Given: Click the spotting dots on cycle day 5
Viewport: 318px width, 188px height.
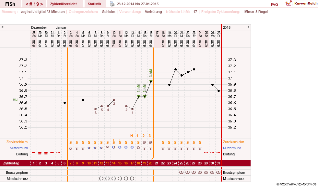Looking at the screenshot, I should point(58,152).
